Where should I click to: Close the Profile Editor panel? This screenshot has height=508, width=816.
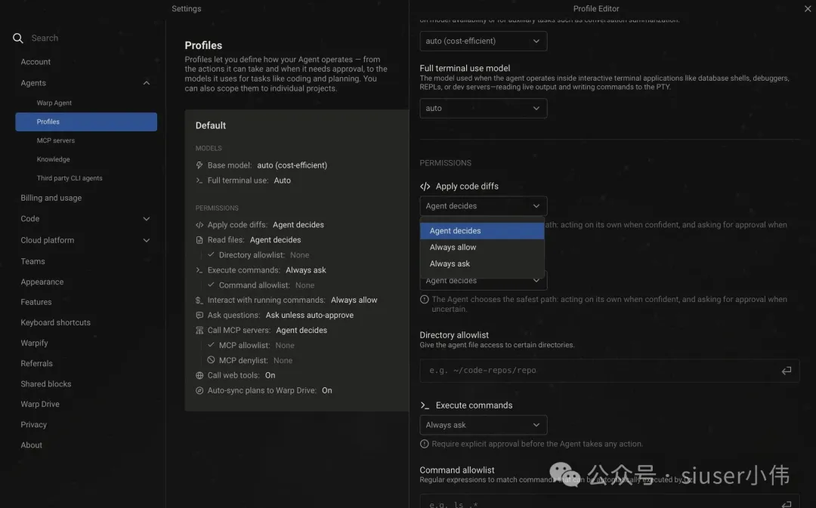tap(808, 9)
